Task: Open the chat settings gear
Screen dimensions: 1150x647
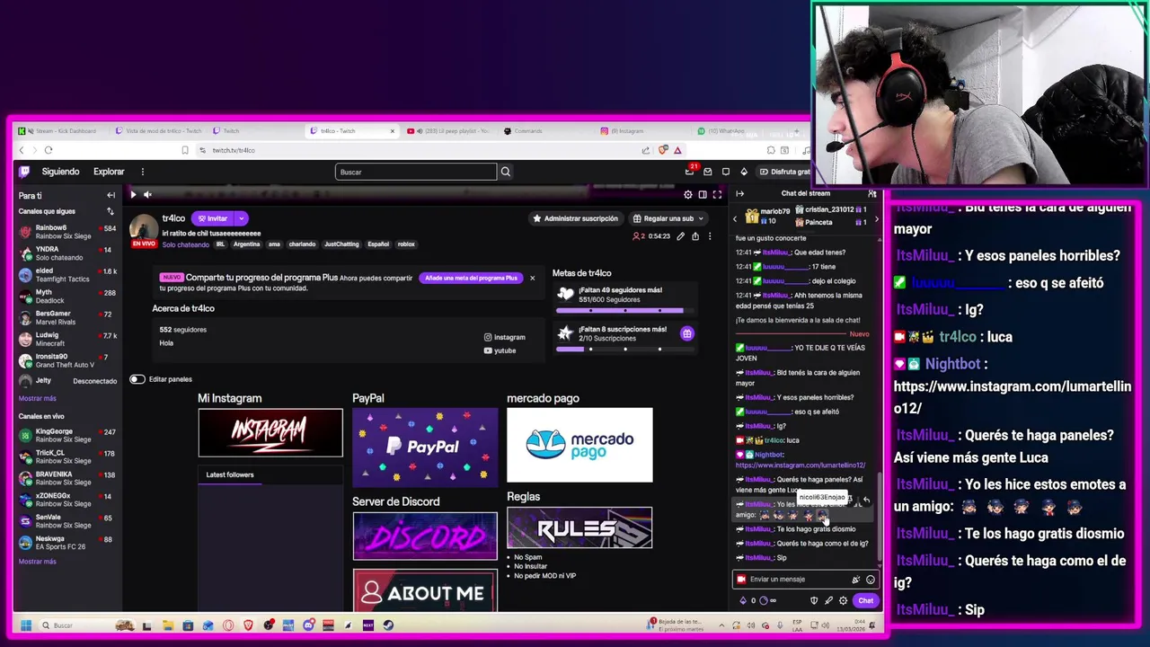Action: [843, 600]
